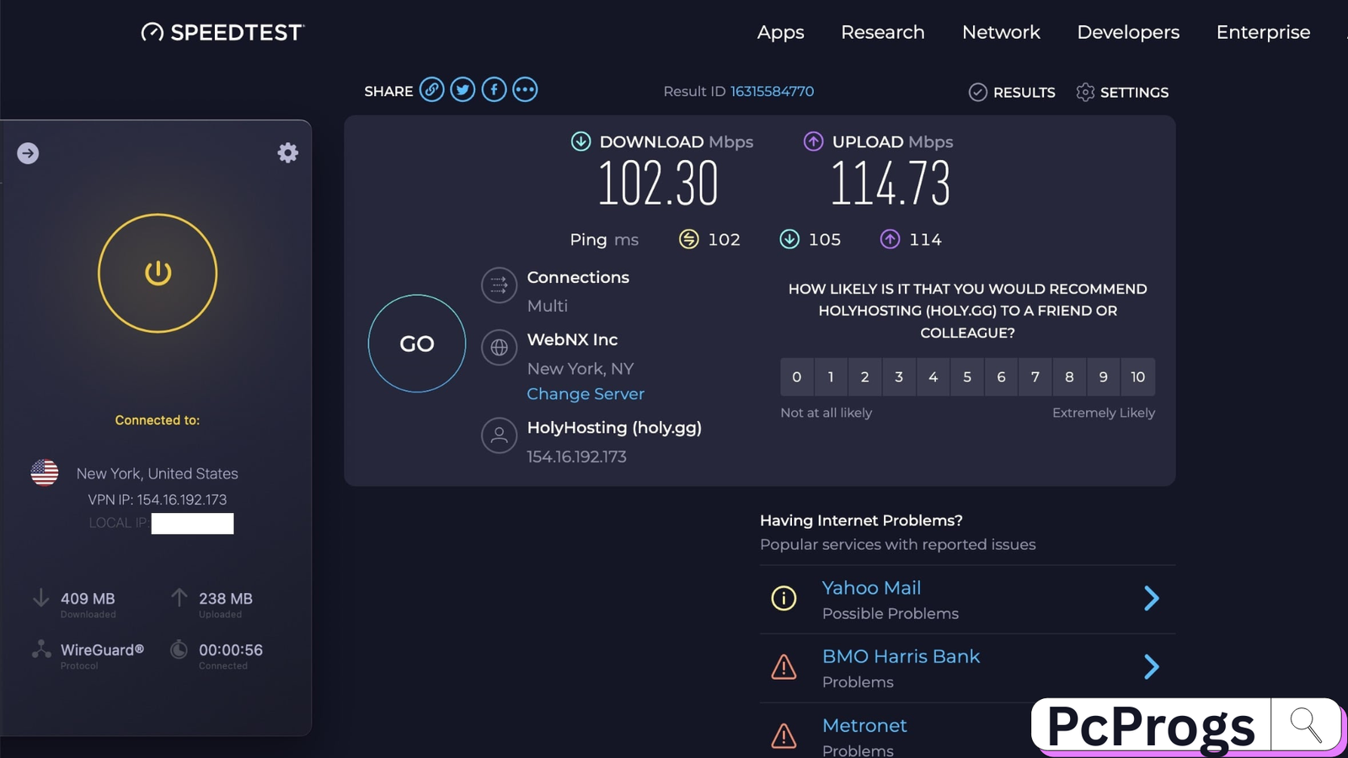Click the Change Server link
The image size is (1348, 758).
point(586,393)
